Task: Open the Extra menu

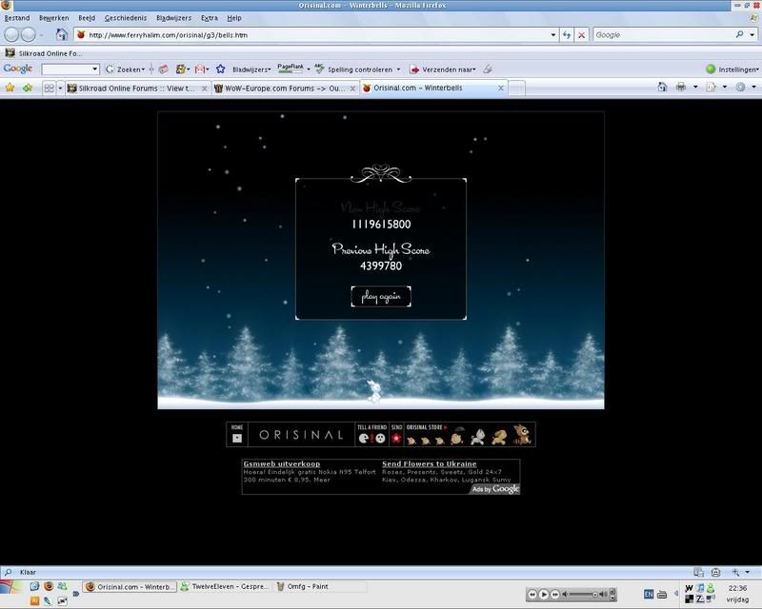Action: (x=209, y=18)
